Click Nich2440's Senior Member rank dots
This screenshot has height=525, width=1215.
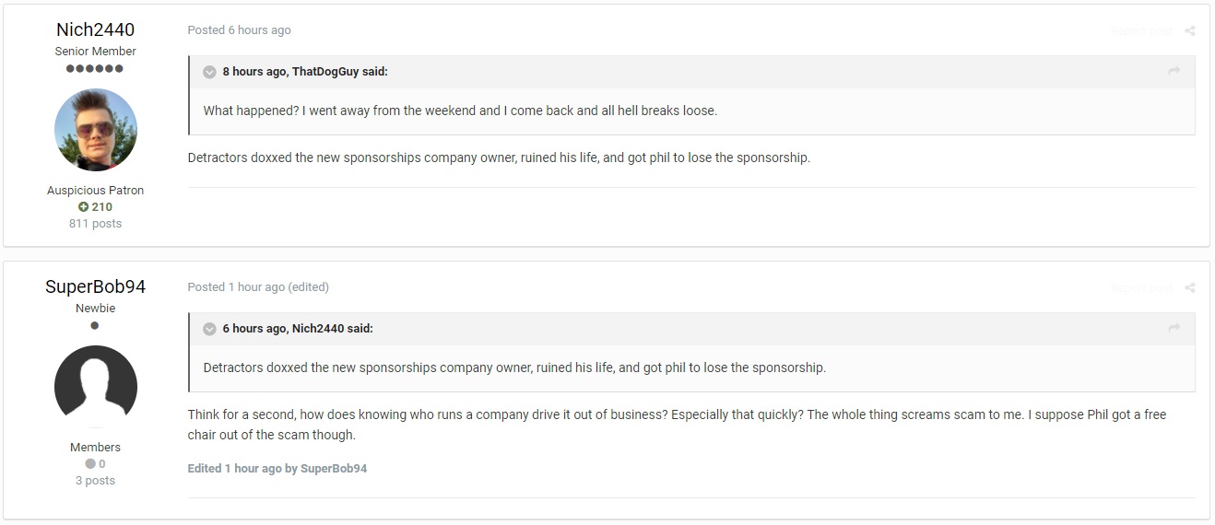point(95,69)
